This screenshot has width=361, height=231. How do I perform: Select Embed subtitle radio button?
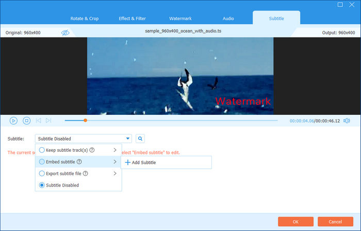42,162
